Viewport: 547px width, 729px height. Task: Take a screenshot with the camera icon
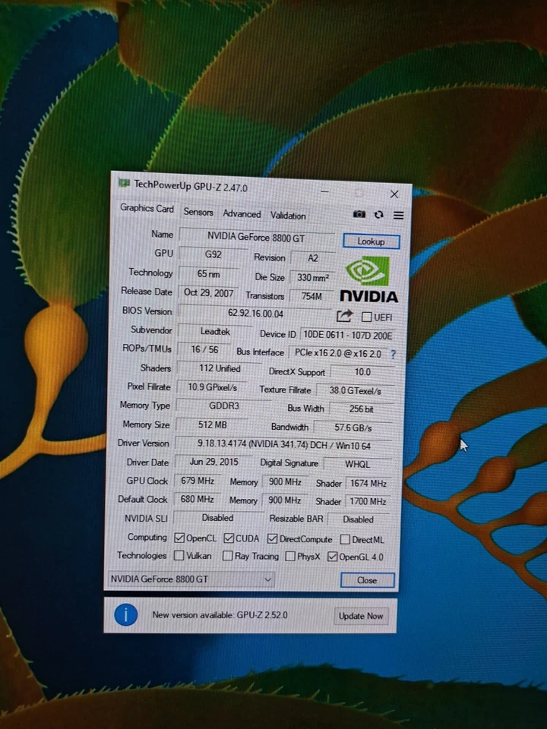tap(359, 214)
